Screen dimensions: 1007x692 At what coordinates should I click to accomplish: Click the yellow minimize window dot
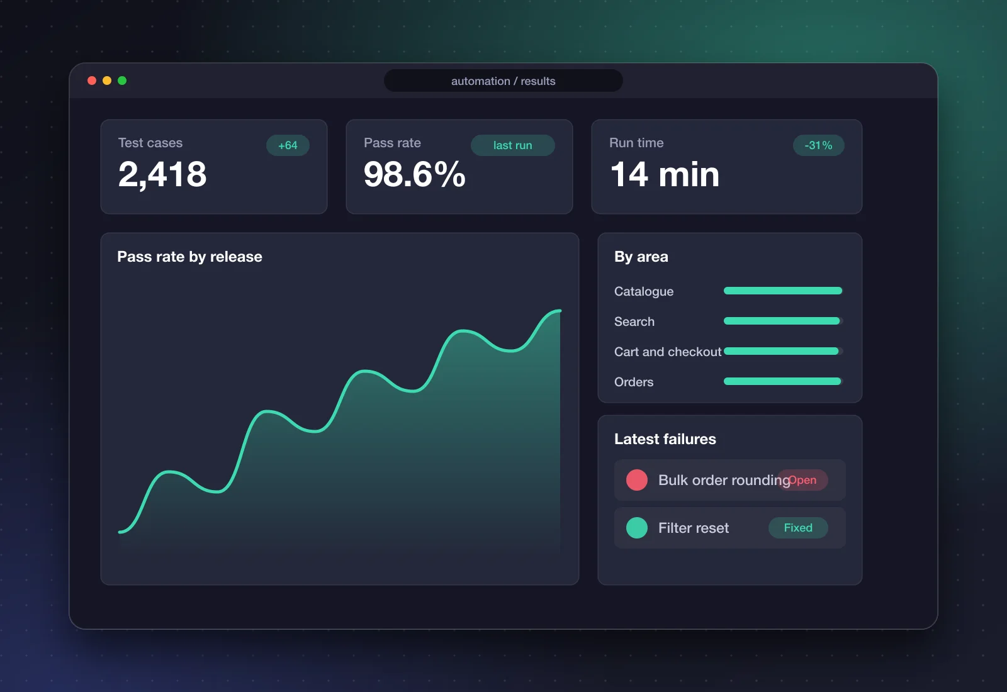click(107, 81)
